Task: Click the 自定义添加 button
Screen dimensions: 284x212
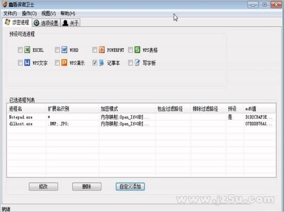Action: pyautogui.click(x=130, y=186)
